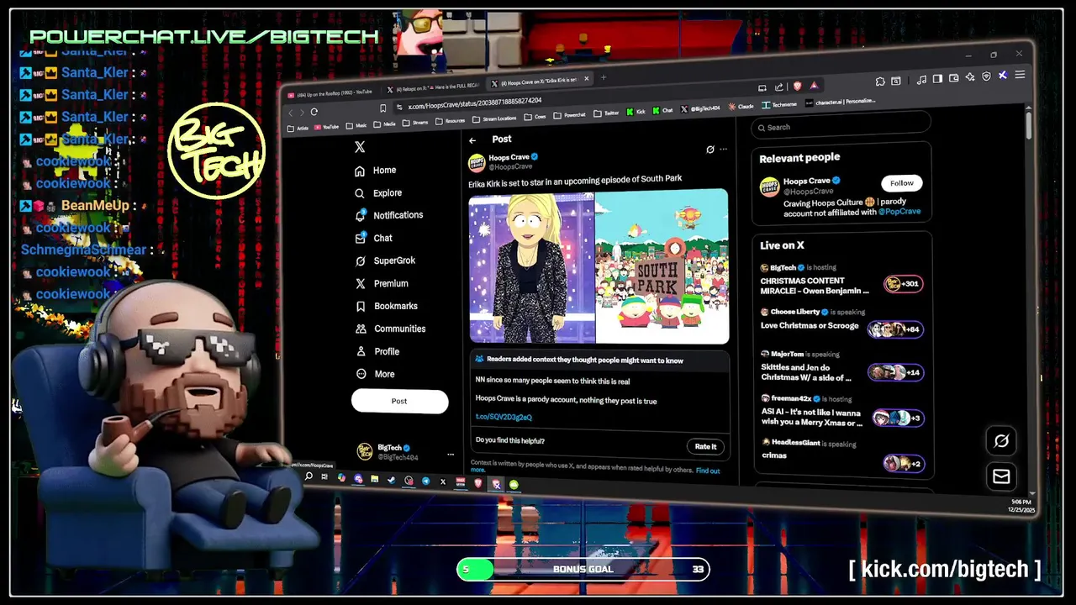Click the Grok icon on the post
The image size is (1076, 605).
710,150
